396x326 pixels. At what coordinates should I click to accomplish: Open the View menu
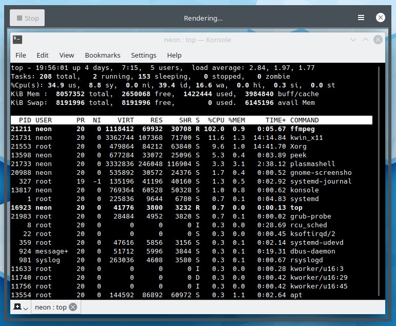[67, 55]
